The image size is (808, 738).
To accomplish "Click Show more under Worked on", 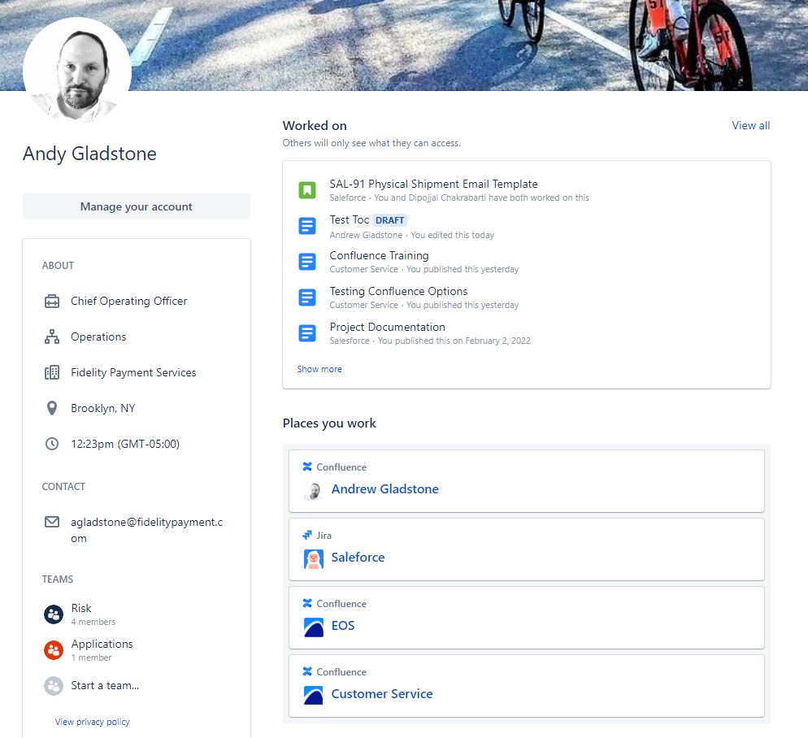I will (319, 369).
